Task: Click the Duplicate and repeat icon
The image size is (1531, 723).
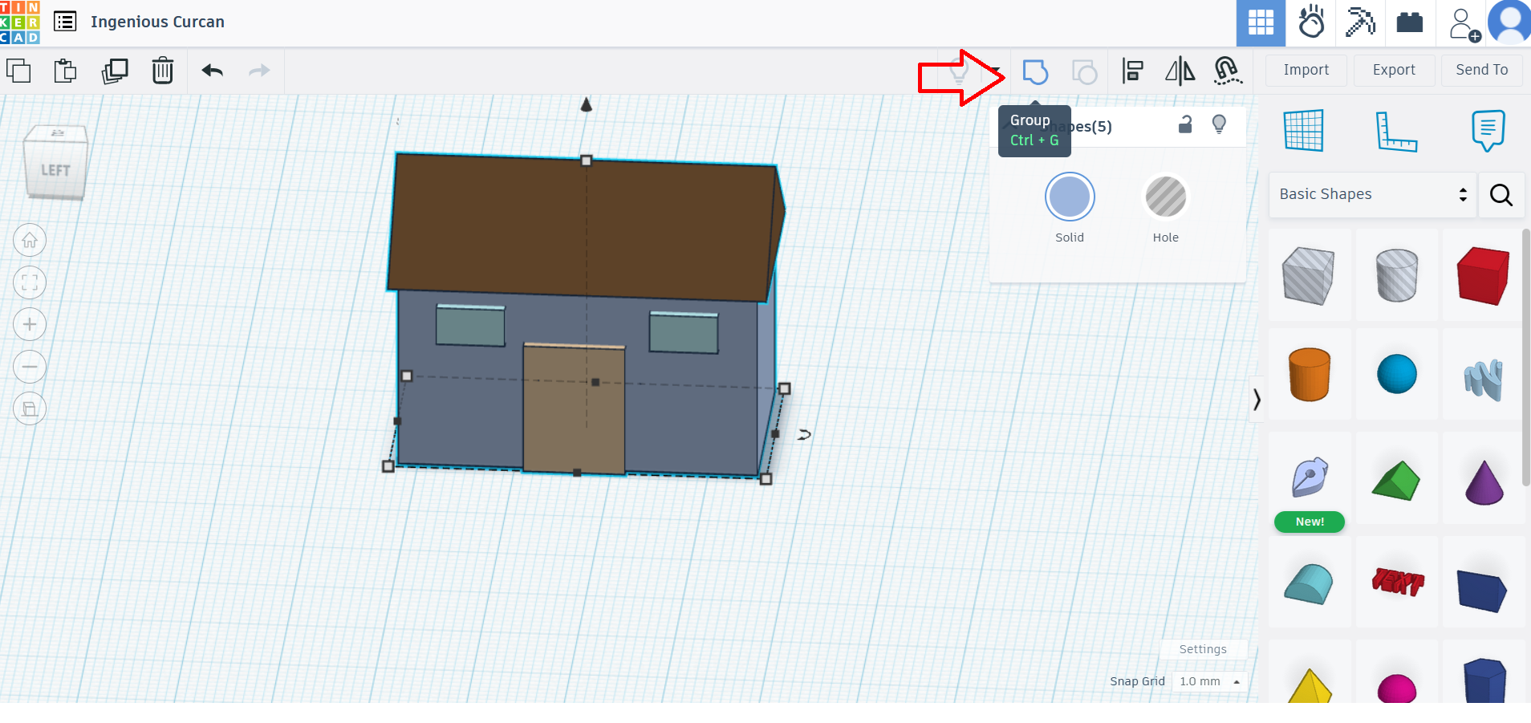Action: 115,71
